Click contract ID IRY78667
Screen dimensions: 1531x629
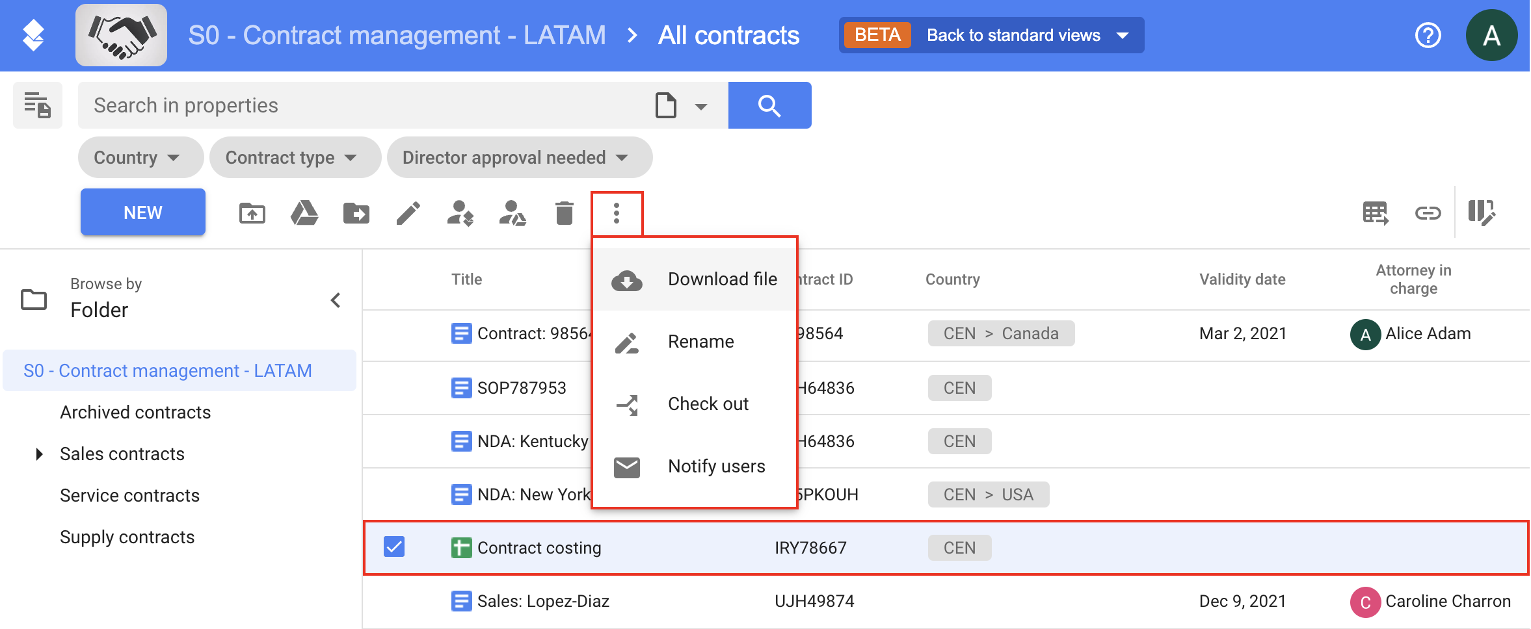(x=810, y=548)
